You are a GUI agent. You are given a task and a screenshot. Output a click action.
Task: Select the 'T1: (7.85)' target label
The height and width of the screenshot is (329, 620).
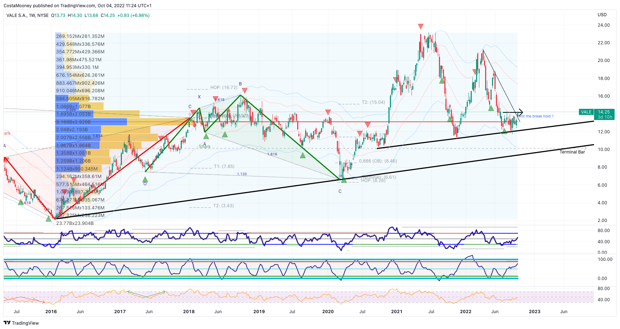[x=224, y=166]
